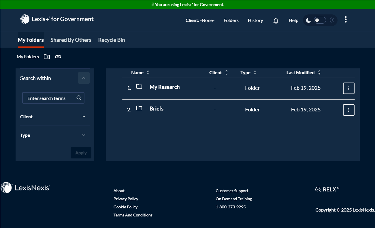375x228 pixels.
Task: Open the My Research folder link
Action: (165, 87)
